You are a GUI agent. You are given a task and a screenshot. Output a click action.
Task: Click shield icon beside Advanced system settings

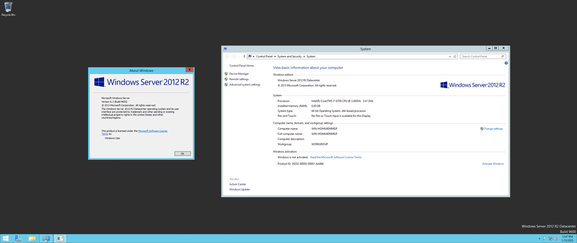(226, 84)
